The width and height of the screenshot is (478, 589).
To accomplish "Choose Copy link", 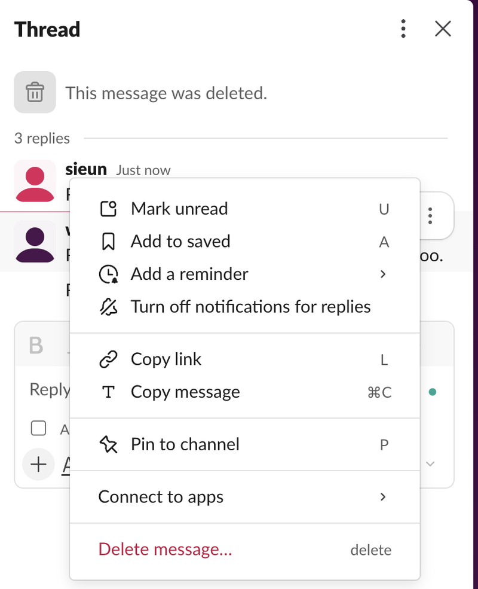I will [244, 359].
